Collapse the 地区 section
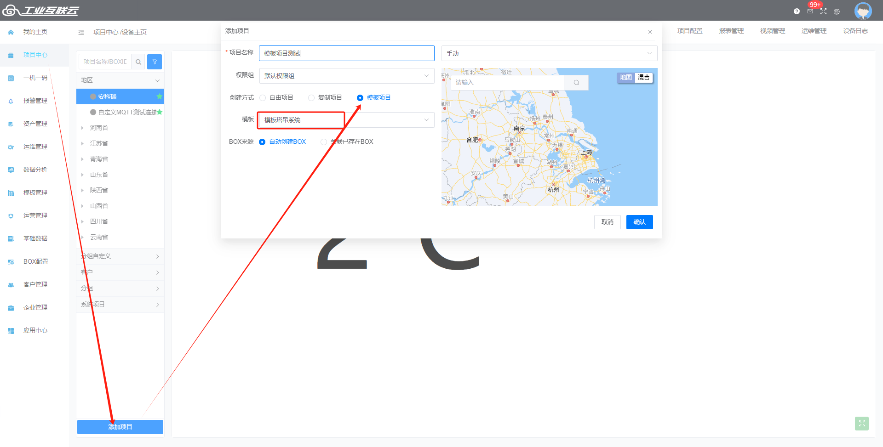Viewport: 883px width, 447px height. coord(120,80)
